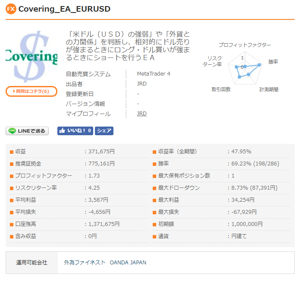Click the radar chart 取引回数 data point
Image resolution: width=302 pixels, height=286 pixels.
tap(239, 77)
